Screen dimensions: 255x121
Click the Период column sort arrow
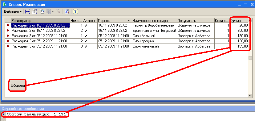click(x=129, y=21)
